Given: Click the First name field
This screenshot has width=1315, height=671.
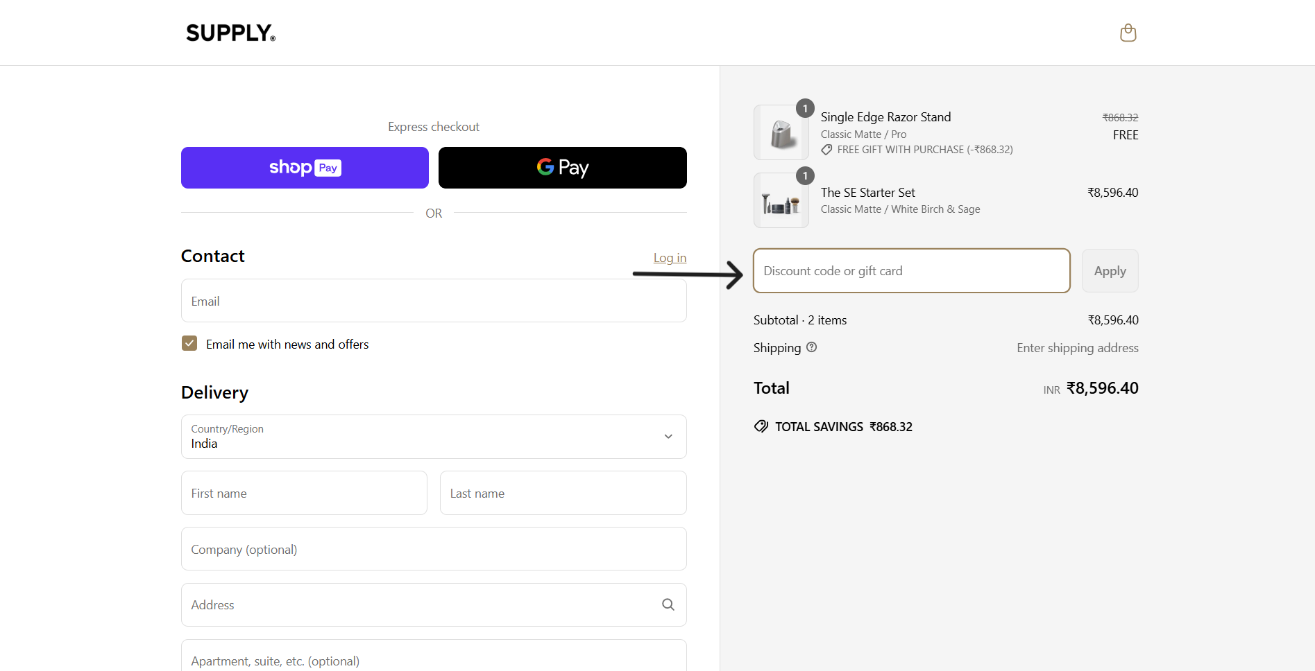Looking at the screenshot, I should coord(304,493).
